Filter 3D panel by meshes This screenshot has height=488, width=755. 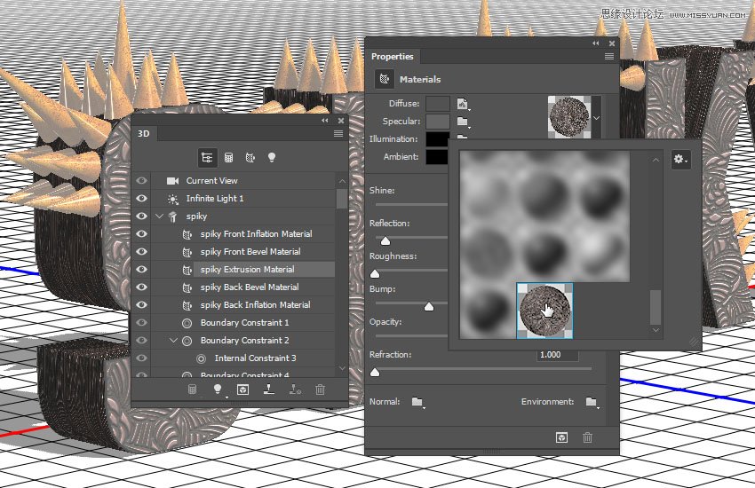[228, 158]
